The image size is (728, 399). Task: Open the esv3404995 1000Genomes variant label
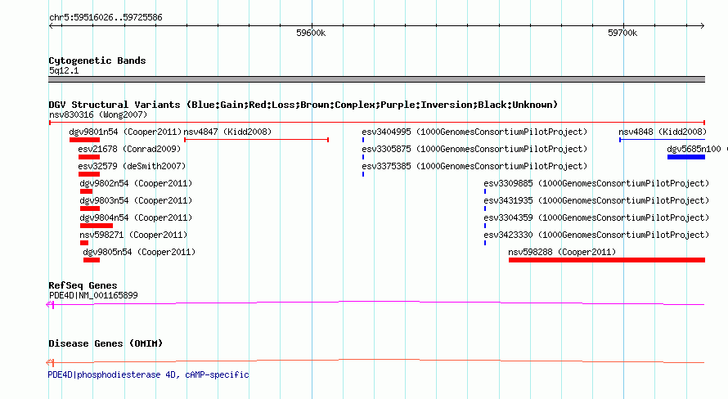pyautogui.click(x=474, y=132)
